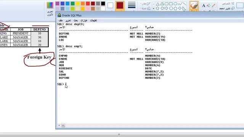Select the Text tool in Paint

tap(204, 6)
